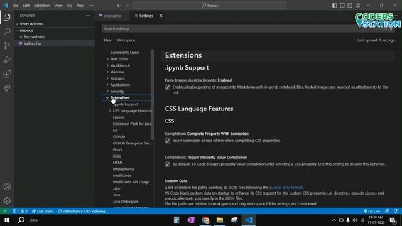The height and width of the screenshot is (226, 402).
Task: Open the Extensions view in activity bar
Action: (7, 74)
